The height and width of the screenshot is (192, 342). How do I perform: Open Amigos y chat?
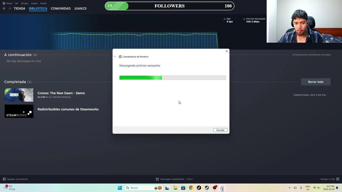328,179
